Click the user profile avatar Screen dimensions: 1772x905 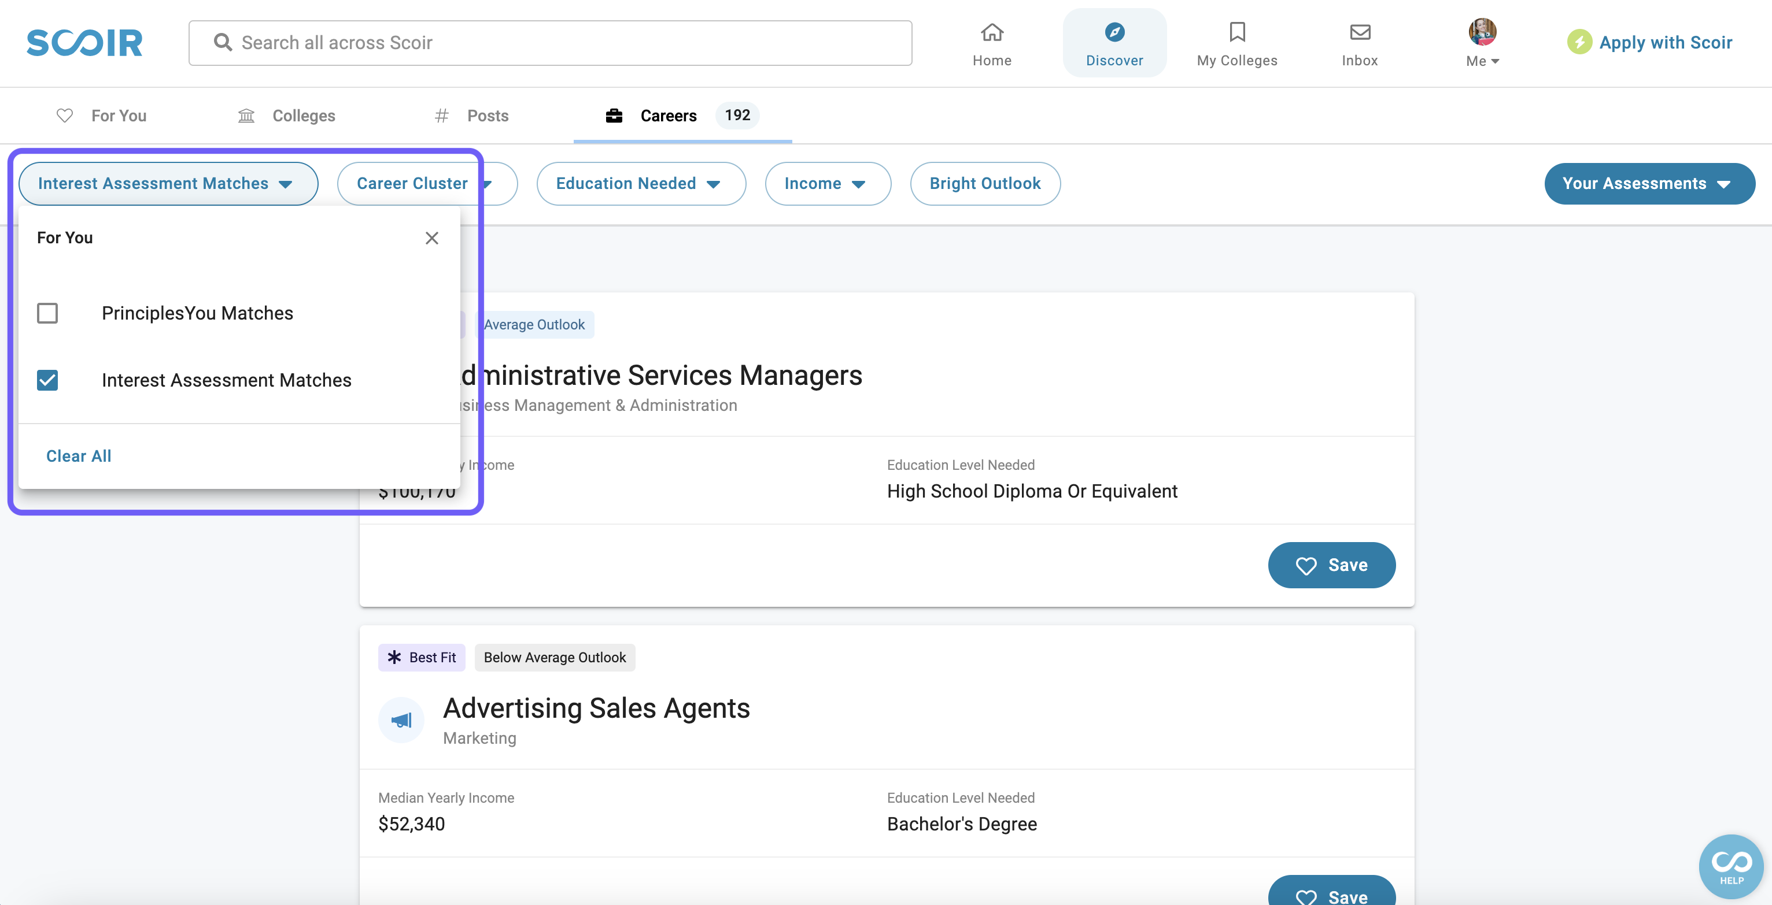(1482, 32)
